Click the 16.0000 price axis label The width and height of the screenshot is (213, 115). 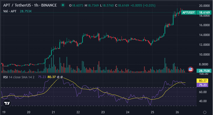(204, 25)
